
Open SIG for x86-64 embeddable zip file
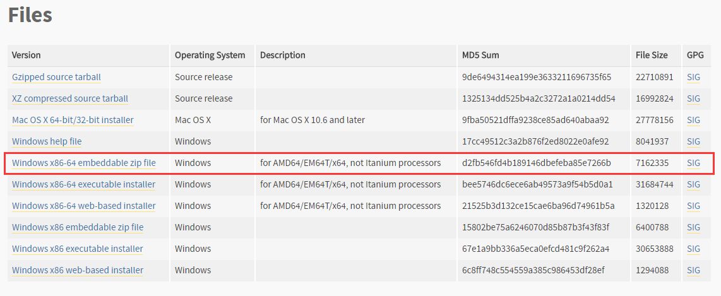tap(693, 163)
